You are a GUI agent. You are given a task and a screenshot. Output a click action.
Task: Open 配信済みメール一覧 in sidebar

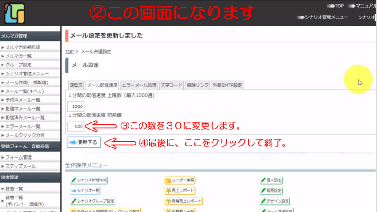point(30,117)
